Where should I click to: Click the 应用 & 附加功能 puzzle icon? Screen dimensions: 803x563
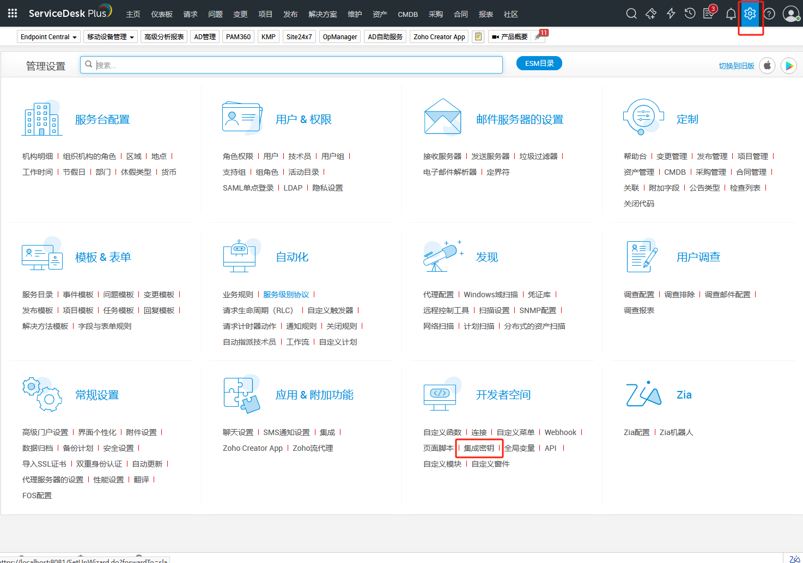(242, 395)
